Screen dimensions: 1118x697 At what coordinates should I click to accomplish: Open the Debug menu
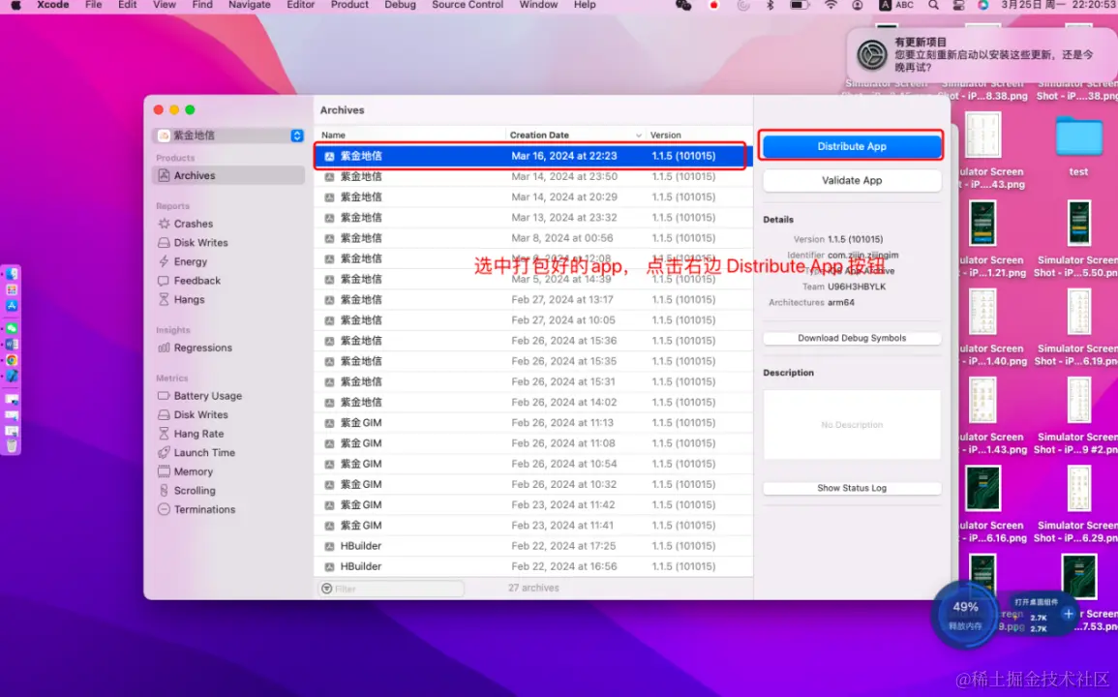400,5
